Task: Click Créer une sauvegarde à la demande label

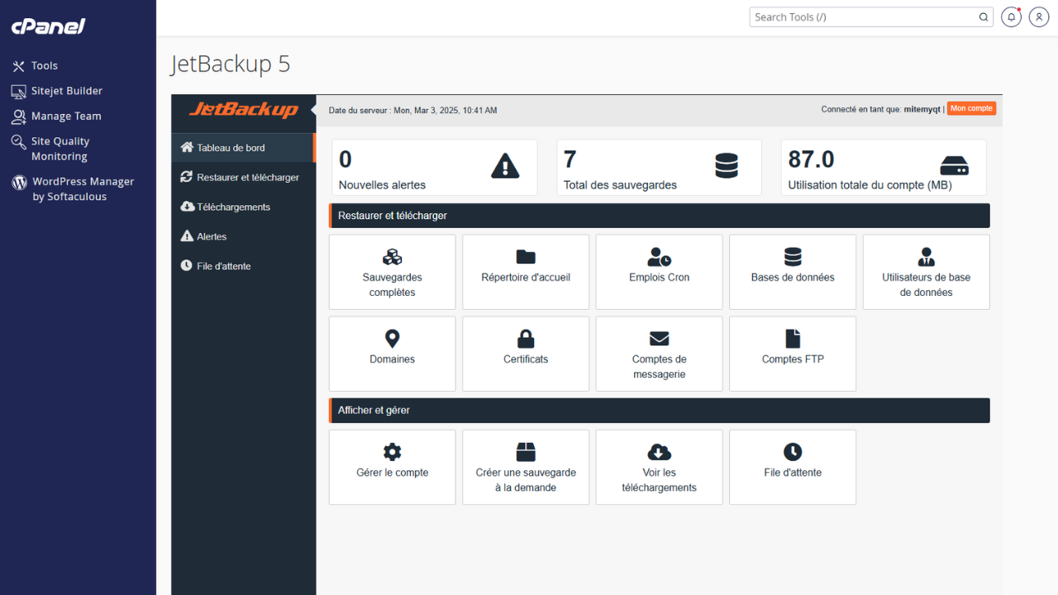Action: 526,480
